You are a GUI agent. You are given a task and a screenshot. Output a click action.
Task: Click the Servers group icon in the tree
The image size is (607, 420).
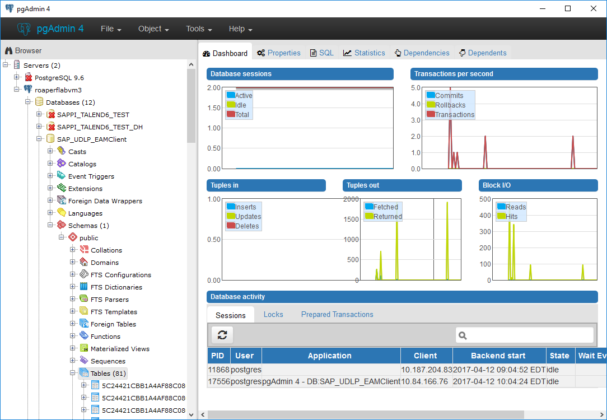(x=17, y=64)
